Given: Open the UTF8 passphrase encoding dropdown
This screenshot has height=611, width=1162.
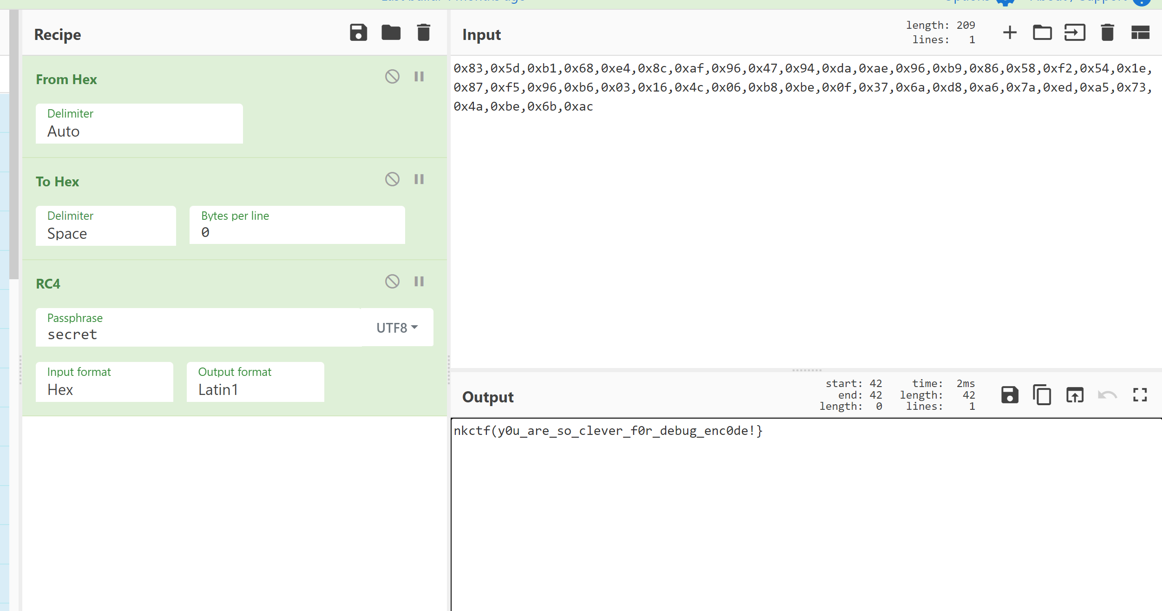Looking at the screenshot, I should point(397,328).
